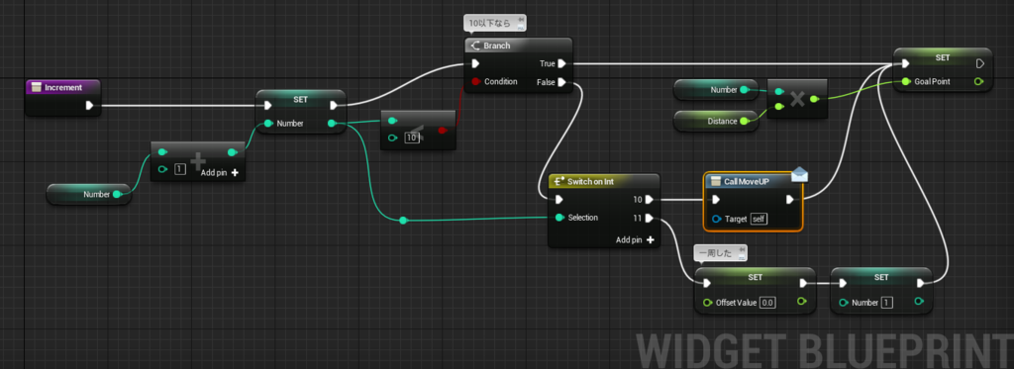Click Add pin on Switch on Int node

click(635, 239)
